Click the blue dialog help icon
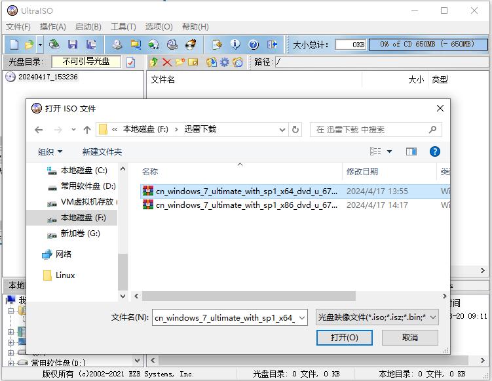492x381 pixels. (434, 151)
